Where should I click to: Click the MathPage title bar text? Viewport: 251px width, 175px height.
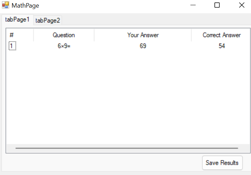click(x=25, y=6)
